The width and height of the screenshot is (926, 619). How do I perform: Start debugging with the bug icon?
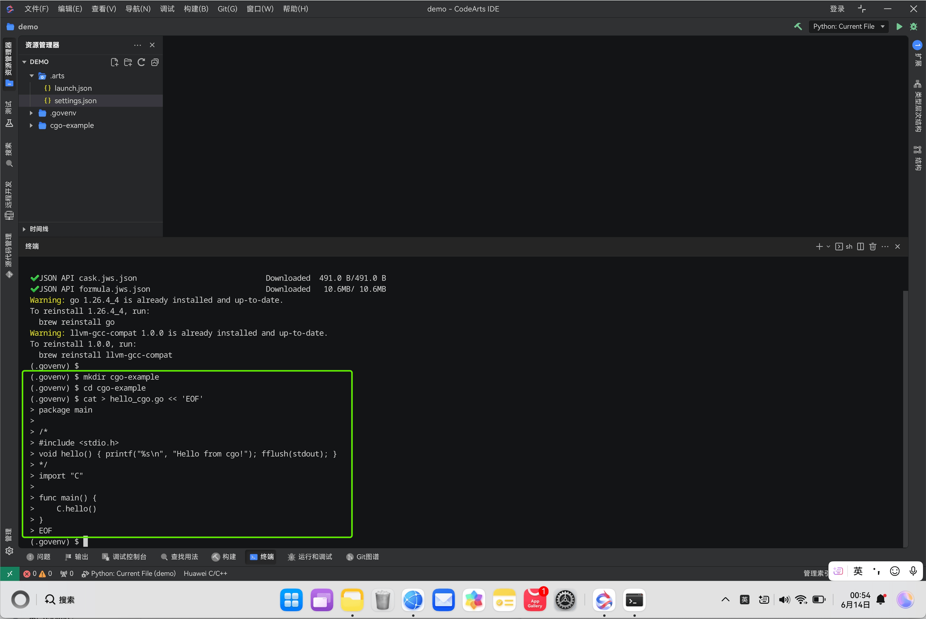click(913, 26)
